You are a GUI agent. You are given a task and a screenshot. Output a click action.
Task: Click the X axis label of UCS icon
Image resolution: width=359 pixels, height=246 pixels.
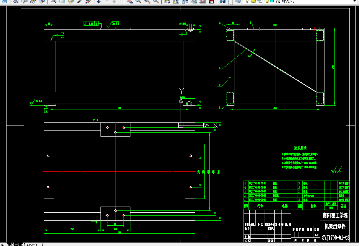(215, 125)
